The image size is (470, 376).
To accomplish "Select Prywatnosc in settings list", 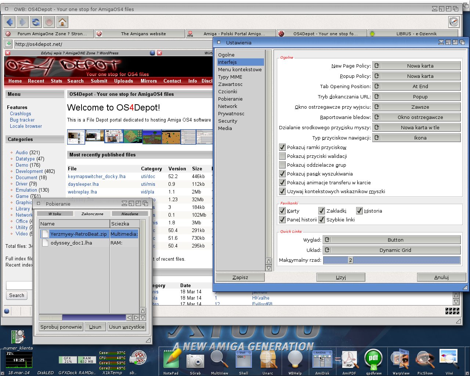I will 231,113.
